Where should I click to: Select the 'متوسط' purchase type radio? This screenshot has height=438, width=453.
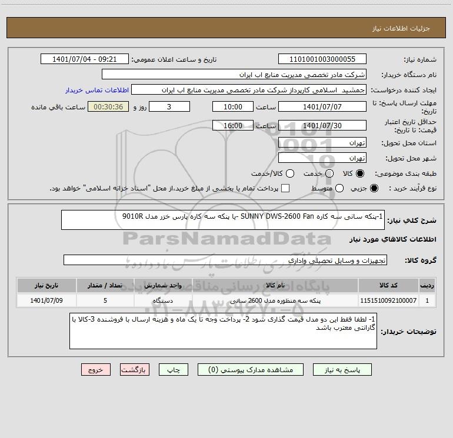pos(339,188)
